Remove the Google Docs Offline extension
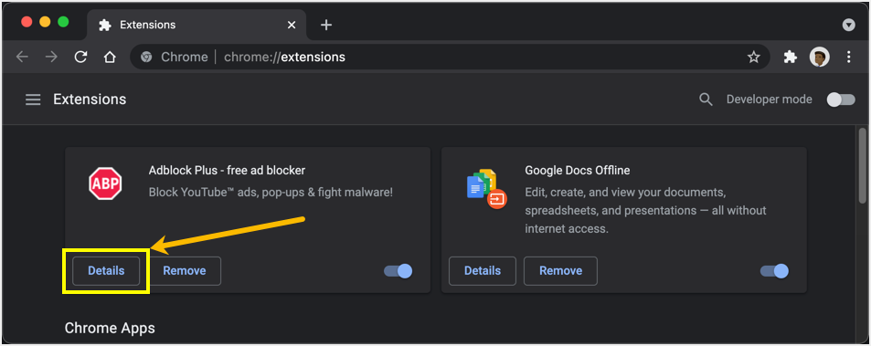The width and height of the screenshot is (871, 346). pos(560,270)
